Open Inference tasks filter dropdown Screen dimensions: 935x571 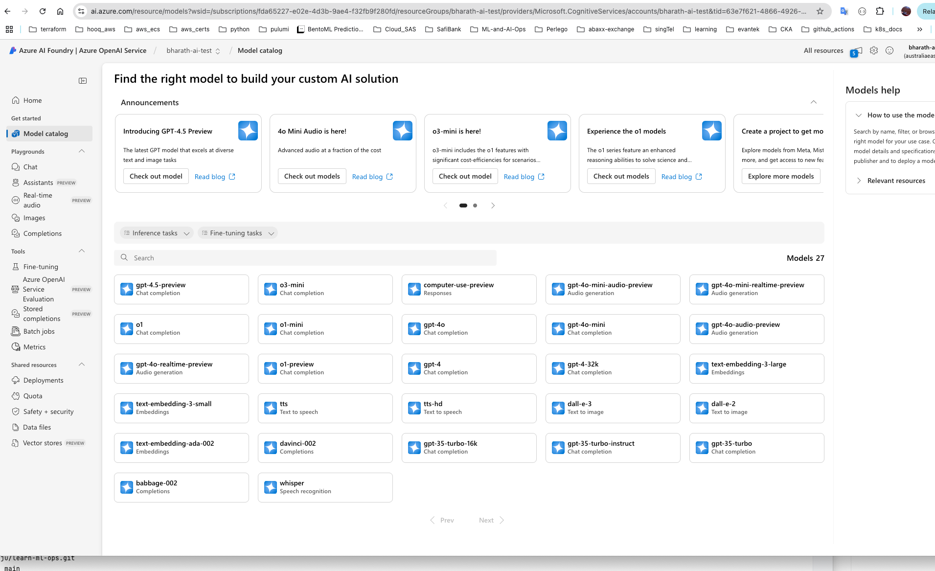156,233
